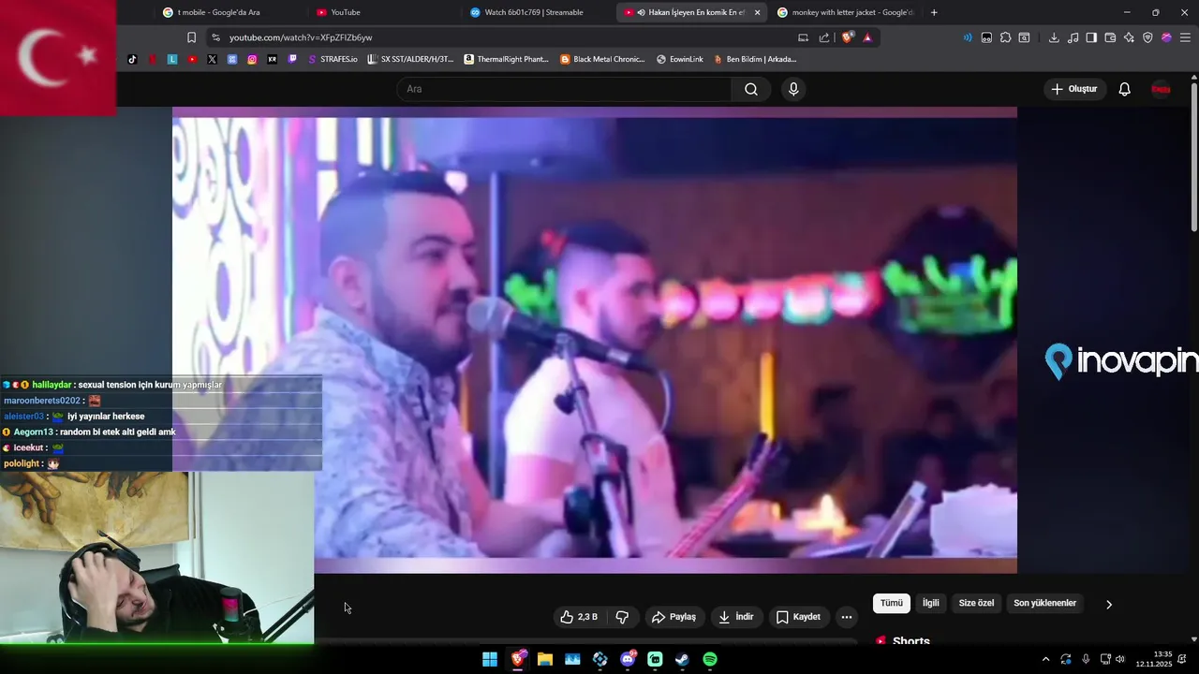
Task: Select the İlgili filter chip
Action: pyautogui.click(x=930, y=603)
